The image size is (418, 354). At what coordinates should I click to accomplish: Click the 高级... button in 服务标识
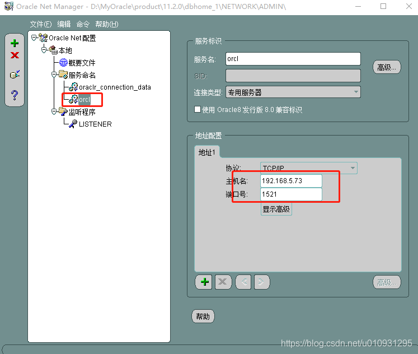(x=387, y=67)
